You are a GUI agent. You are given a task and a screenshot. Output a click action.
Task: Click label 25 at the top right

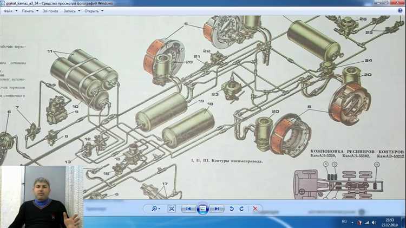tap(369, 32)
